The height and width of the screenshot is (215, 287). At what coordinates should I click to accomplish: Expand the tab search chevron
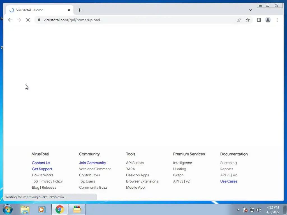point(250,10)
